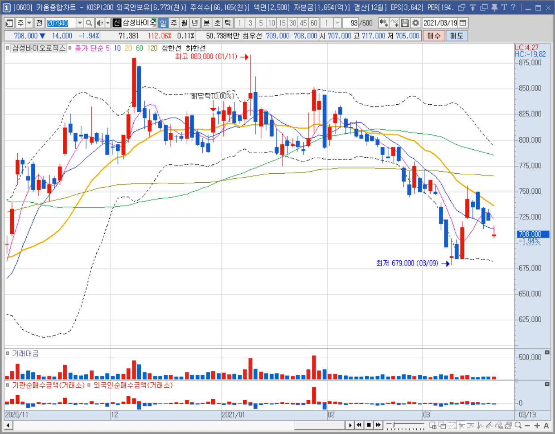Viewport: 555px width, 434px height.
Task: Click the popup window icon in title bar
Action: coord(462,7)
